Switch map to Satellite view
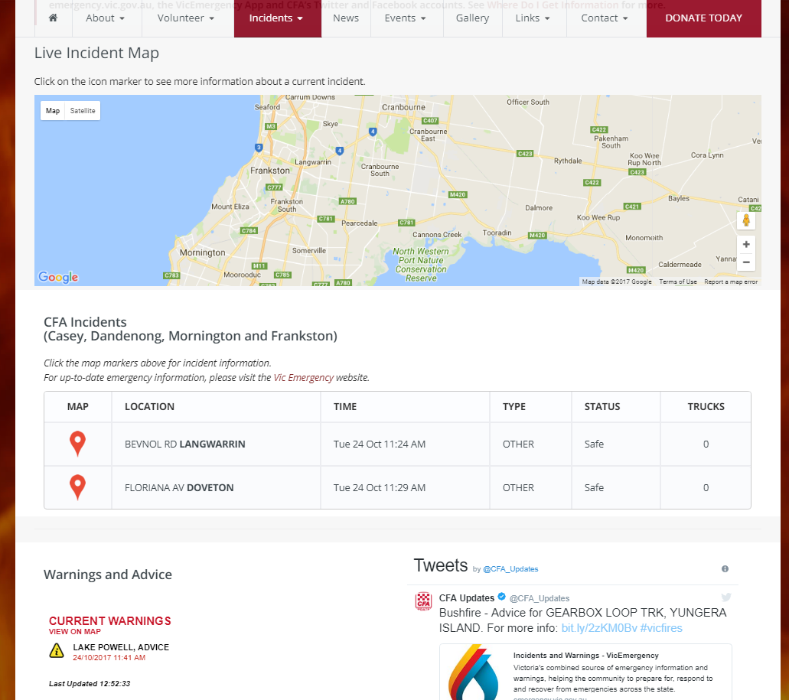 pyautogui.click(x=83, y=111)
